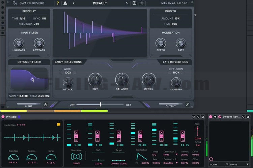Click the Whistle device title
This screenshot has width=253, height=168.
pos(11,117)
